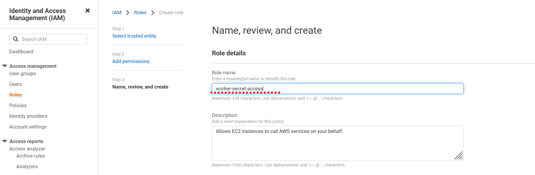Open User groups in the sidebar
This screenshot has height=175, width=535.
tap(23, 73)
